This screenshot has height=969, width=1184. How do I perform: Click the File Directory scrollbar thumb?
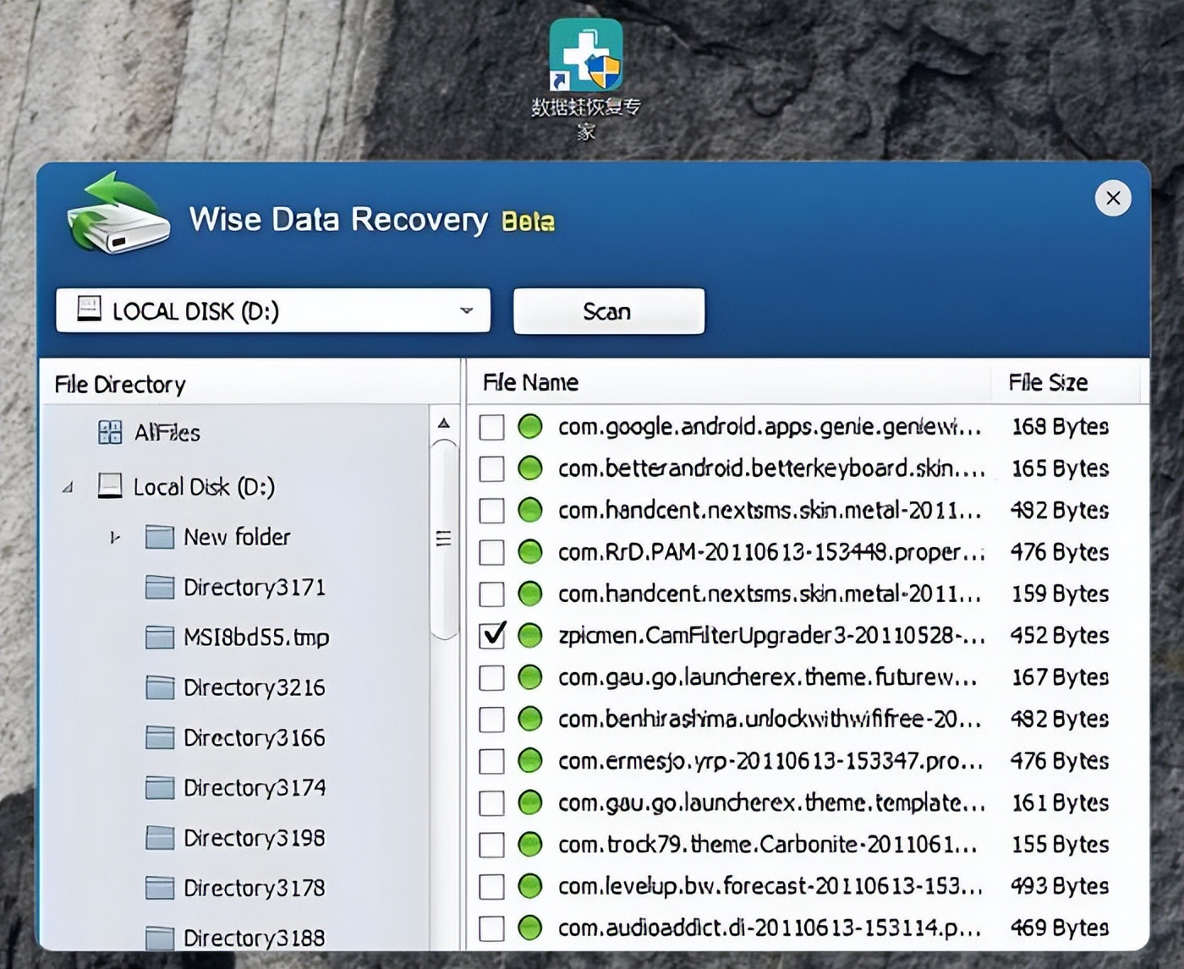[443, 539]
